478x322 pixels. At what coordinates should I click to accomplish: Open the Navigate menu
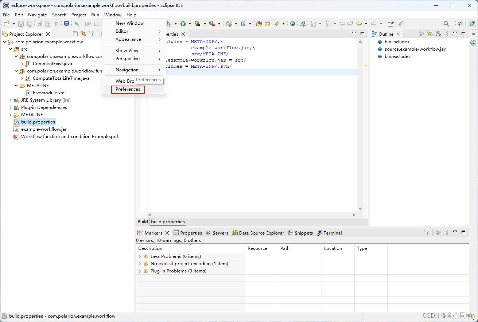[38, 15]
